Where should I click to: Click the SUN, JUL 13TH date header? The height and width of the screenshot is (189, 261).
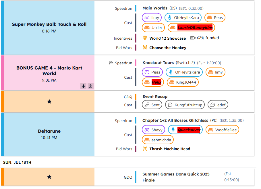coord(17,162)
